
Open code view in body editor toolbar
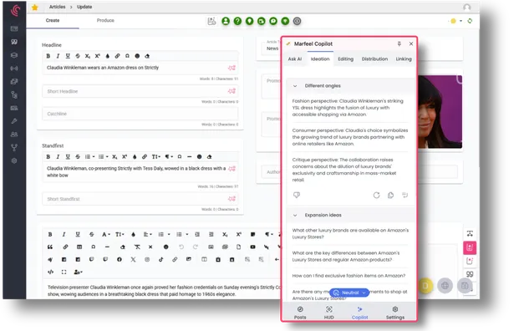pos(50,272)
